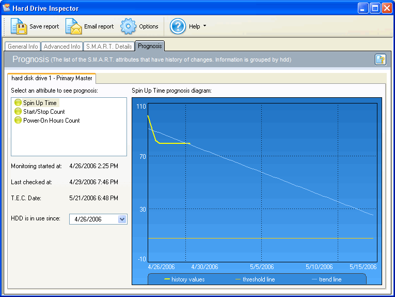Click the yellow history values legend entry
The image size is (395, 297).
[184, 279]
